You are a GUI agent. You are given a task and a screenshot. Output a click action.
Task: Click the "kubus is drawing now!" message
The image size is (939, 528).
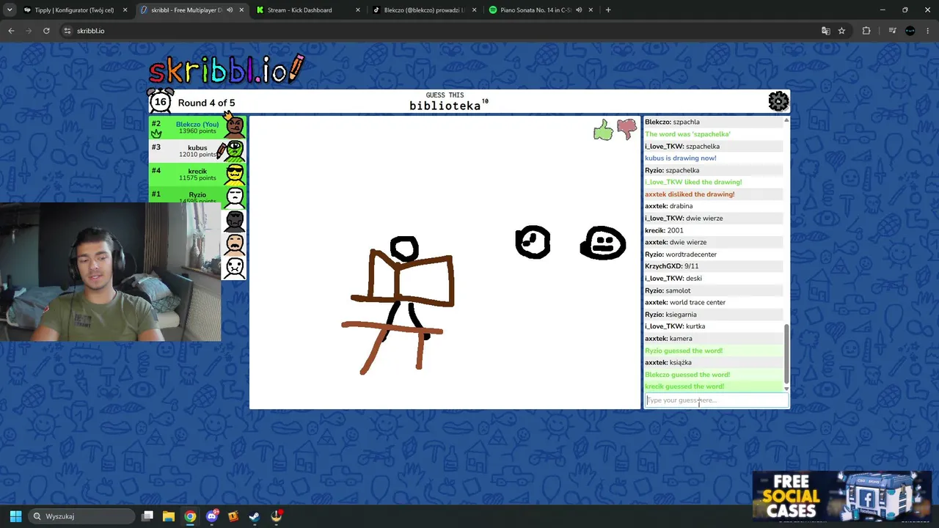coord(681,158)
